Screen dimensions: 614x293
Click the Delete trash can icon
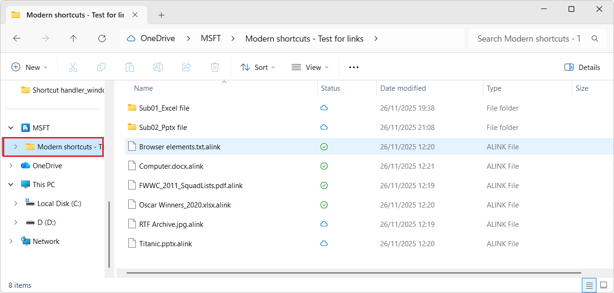(x=215, y=67)
